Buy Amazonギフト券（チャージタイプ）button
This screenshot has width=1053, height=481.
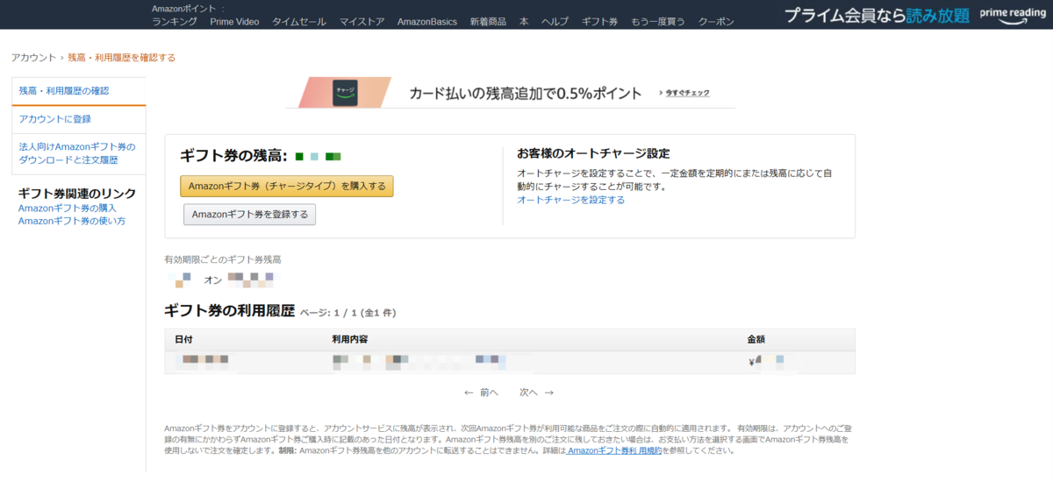pos(287,186)
